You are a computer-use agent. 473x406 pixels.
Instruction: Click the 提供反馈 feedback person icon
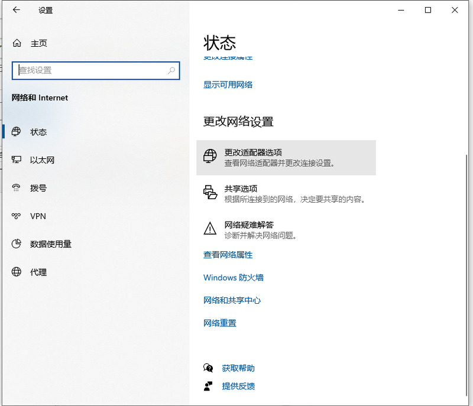pos(208,387)
